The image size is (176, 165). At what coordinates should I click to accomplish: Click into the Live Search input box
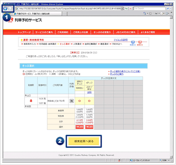coord(149,9)
